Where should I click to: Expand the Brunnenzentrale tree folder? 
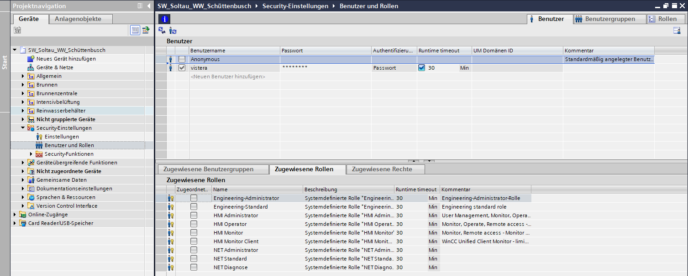23,93
